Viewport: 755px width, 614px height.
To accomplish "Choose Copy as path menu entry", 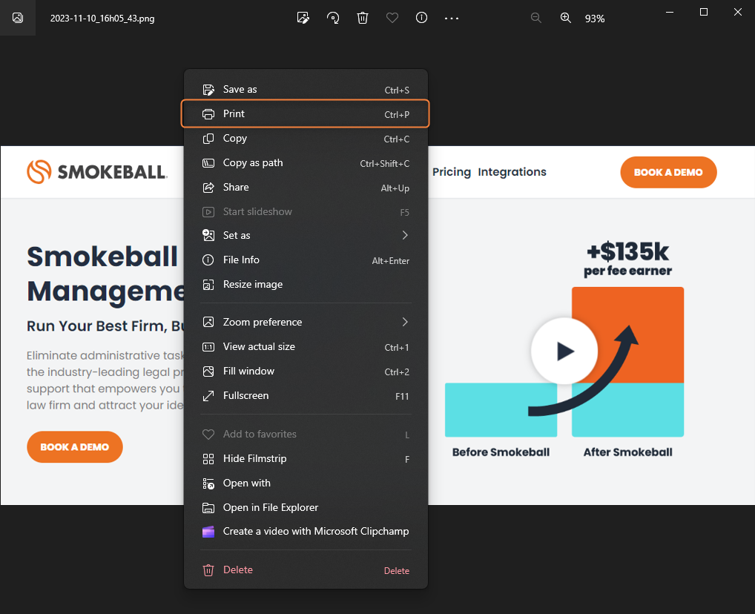I will click(x=306, y=163).
